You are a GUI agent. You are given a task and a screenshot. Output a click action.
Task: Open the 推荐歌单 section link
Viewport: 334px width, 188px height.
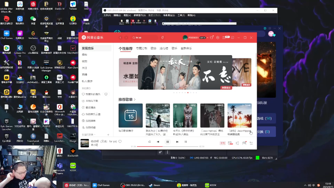[127, 99]
